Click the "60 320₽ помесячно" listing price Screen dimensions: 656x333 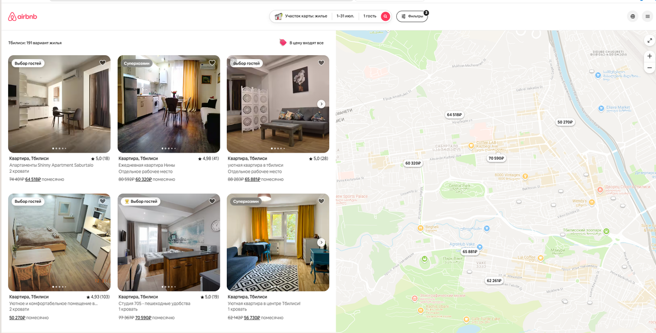155,179
